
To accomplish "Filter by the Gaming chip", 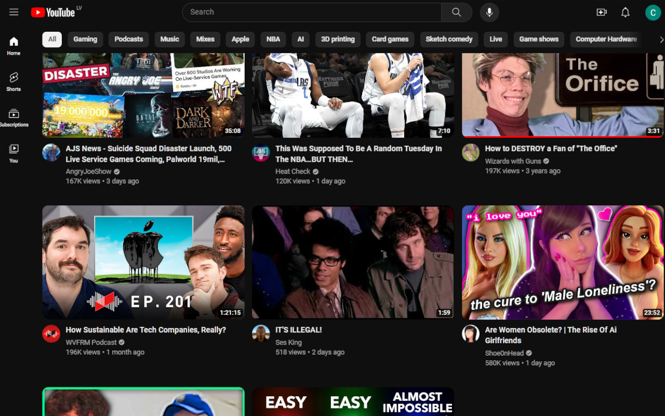I will 85,40.
